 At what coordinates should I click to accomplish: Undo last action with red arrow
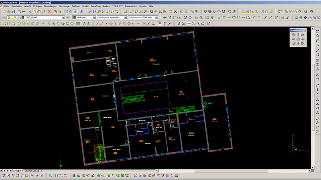[x=55, y=12]
